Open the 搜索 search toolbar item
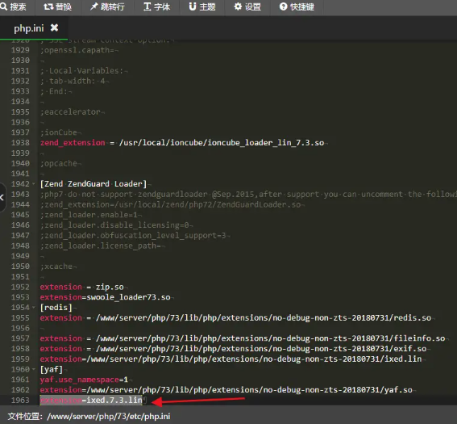Image resolution: width=457 pixels, height=424 pixels. pos(13,6)
